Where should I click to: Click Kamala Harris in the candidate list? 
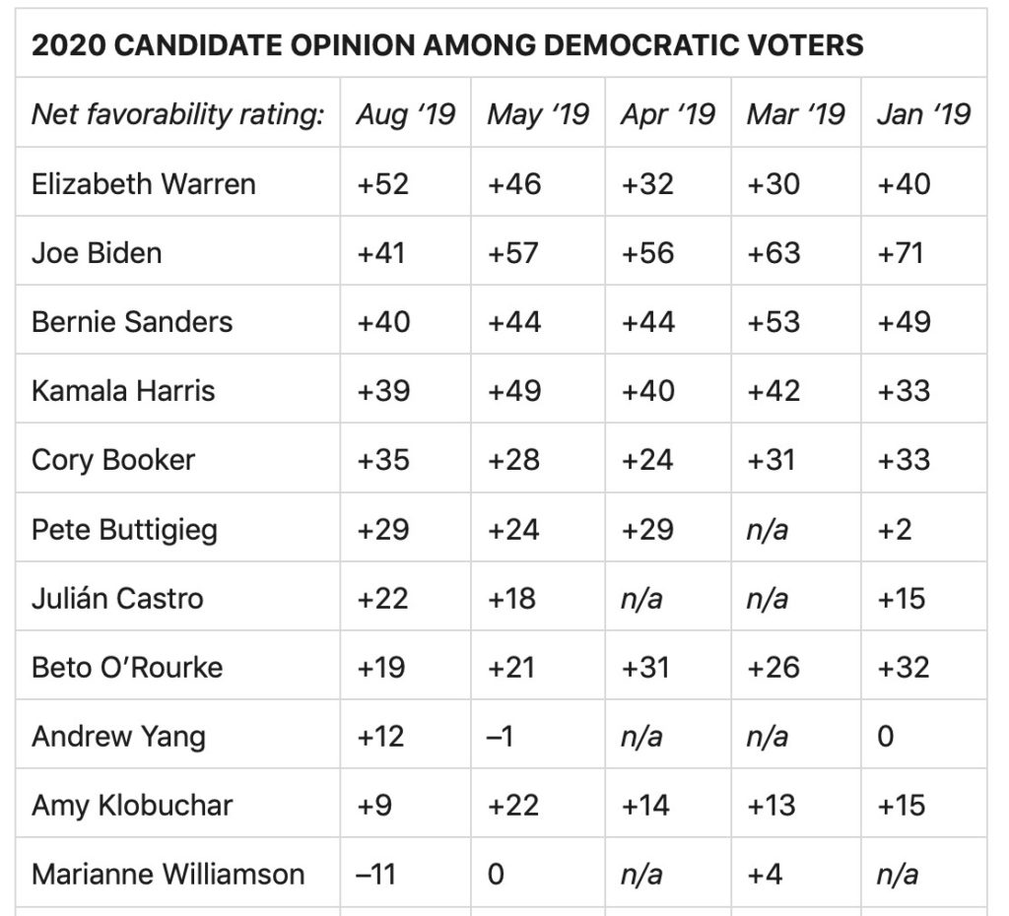(x=123, y=390)
